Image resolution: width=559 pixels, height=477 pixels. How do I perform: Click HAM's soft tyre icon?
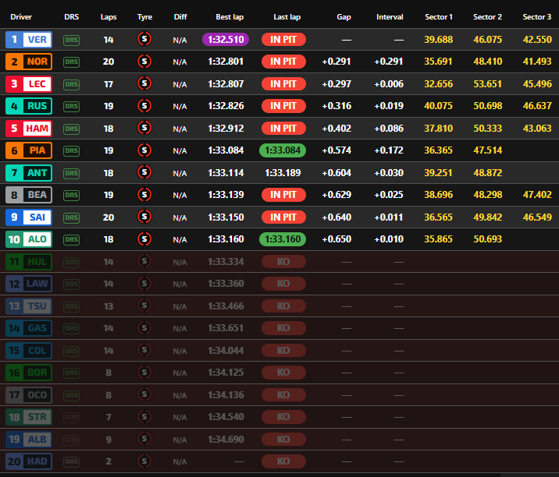[x=144, y=128]
